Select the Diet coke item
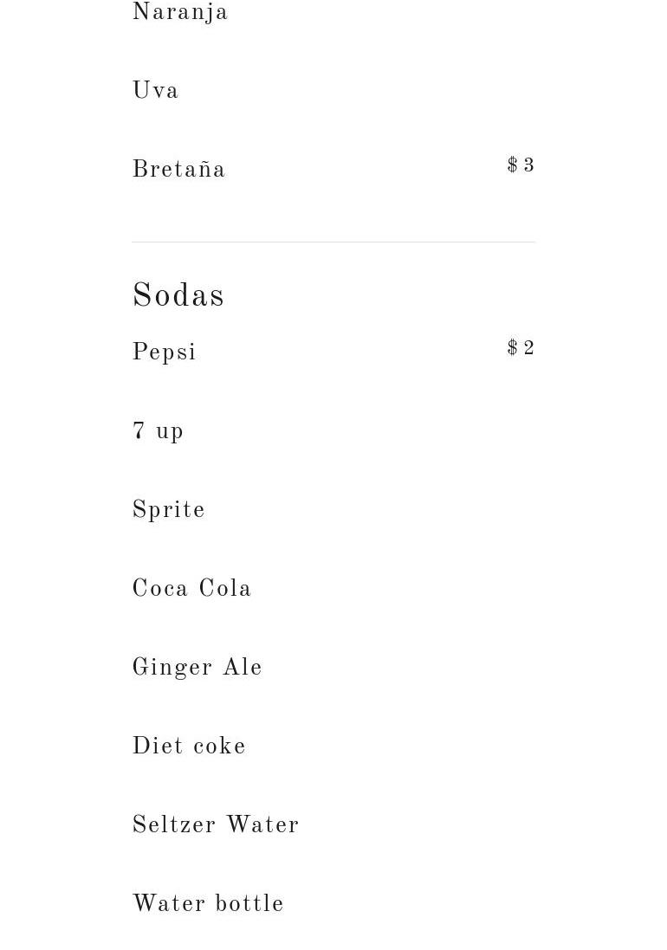 click(190, 746)
